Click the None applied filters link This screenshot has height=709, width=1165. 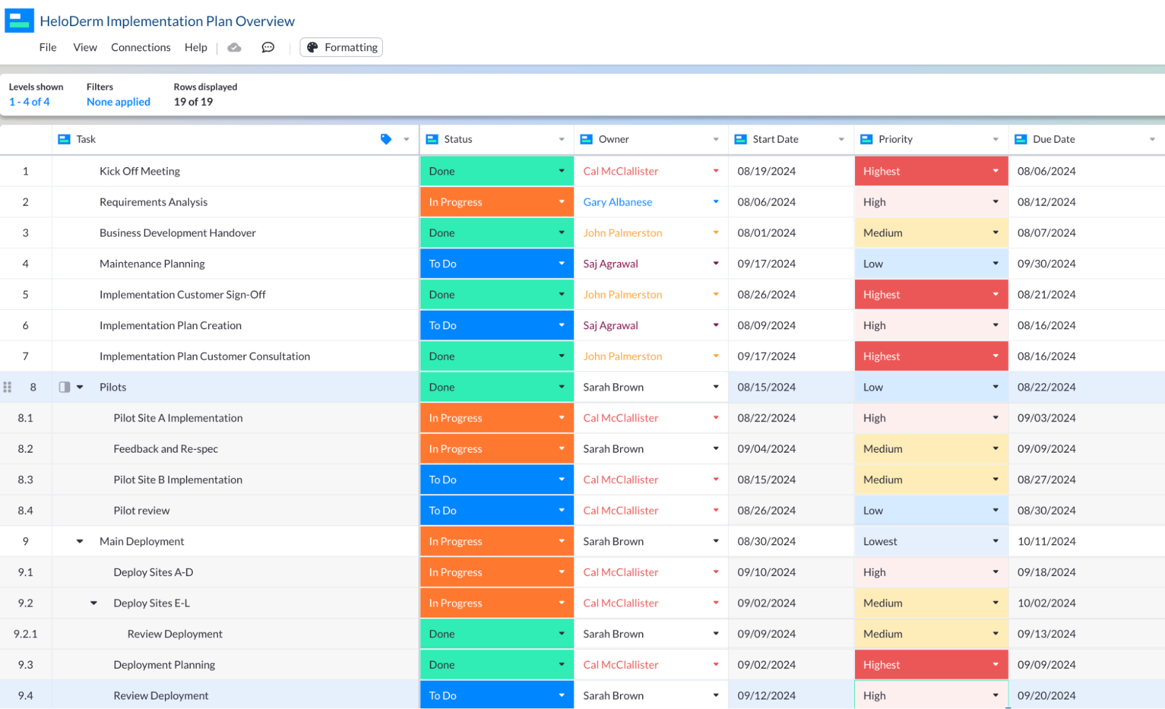point(118,101)
